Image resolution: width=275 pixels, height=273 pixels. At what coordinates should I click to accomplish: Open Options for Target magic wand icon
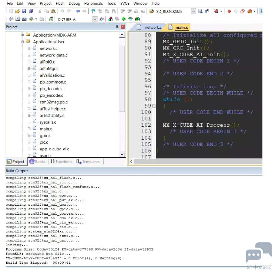[101, 19]
